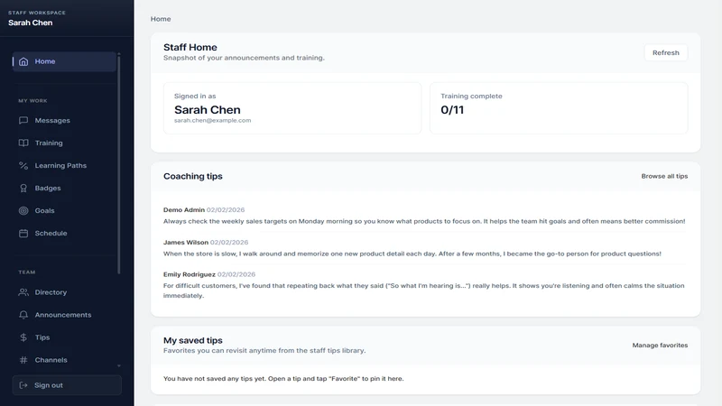The height and width of the screenshot is (406, 722).
Task: Click the Announcements bell icon
Action: coord(23,315)
